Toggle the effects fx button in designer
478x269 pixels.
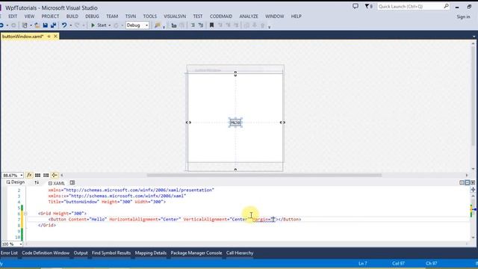(x=29, y=175)
